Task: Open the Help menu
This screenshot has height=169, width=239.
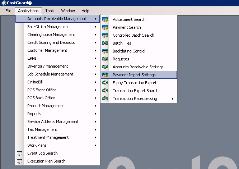Action: 85,11
